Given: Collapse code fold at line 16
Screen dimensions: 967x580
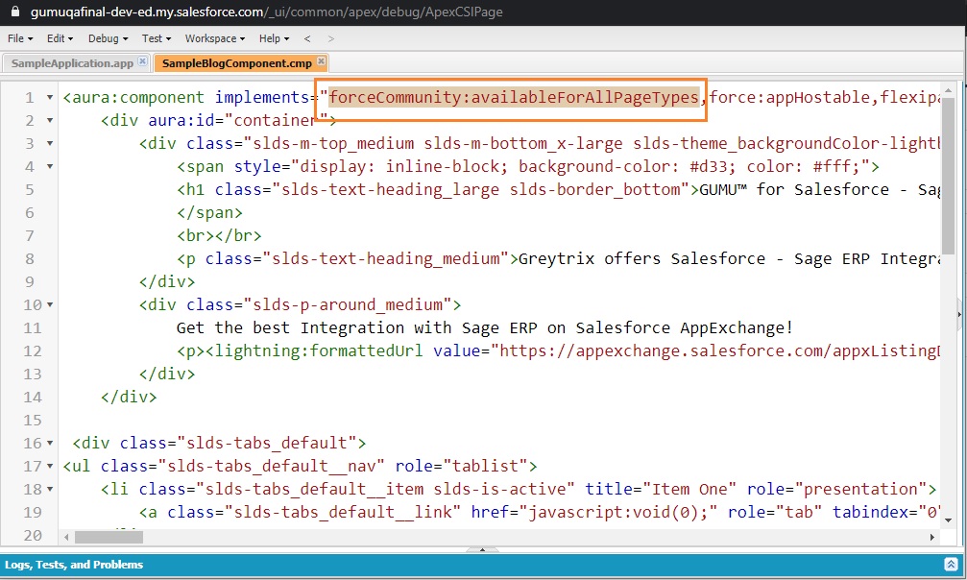Looking at the screenshot, I should point(49,443).
